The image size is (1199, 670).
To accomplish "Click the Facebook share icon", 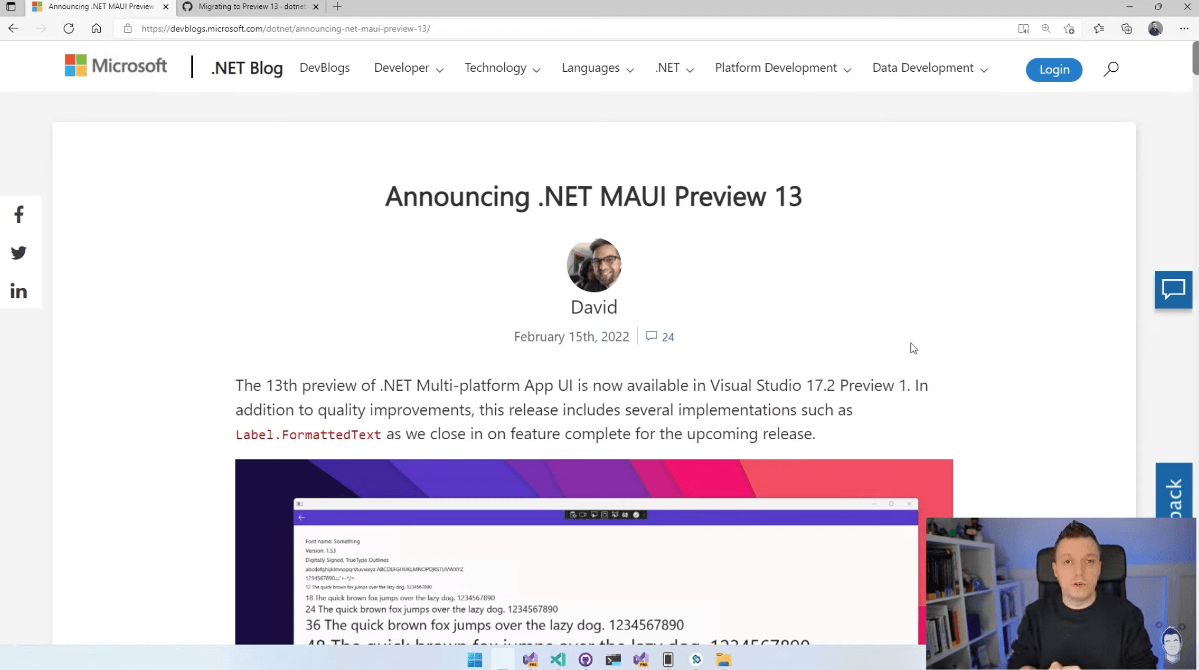I will 18,215.
